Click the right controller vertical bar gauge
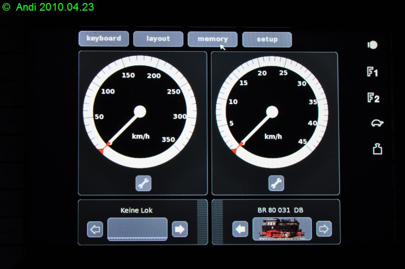 click(219, 222)
